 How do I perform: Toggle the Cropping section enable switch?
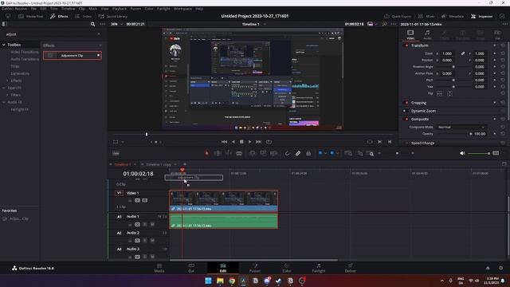tap(406, 103)
